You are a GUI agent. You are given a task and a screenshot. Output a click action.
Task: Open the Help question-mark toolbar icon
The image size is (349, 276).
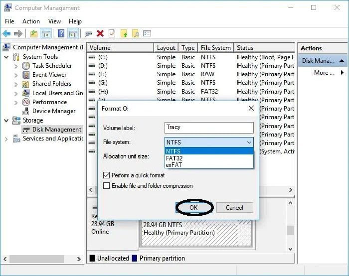[61, 33]
